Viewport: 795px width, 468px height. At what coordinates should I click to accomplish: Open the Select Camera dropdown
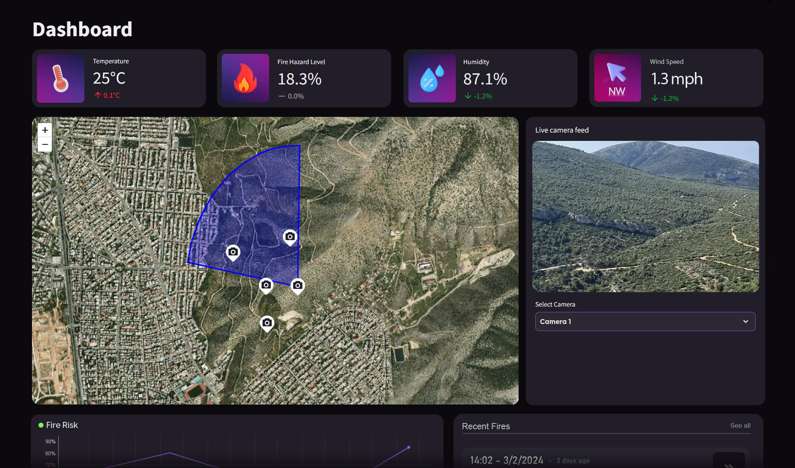645,321
